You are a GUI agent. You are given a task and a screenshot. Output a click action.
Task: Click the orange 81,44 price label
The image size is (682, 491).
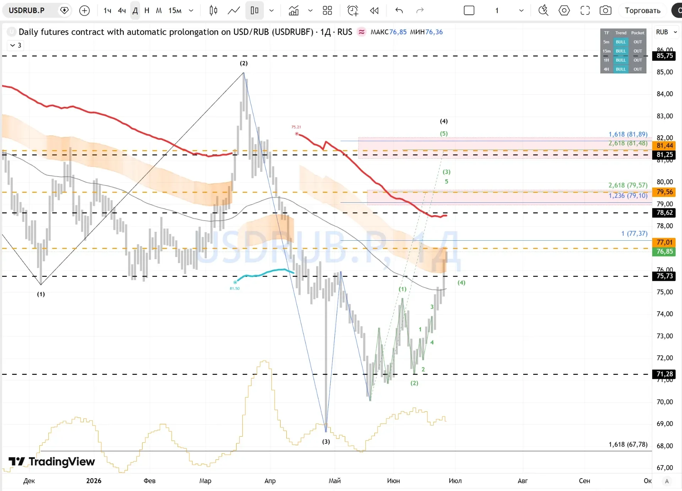pyautogui.click(x=665, y=146)
